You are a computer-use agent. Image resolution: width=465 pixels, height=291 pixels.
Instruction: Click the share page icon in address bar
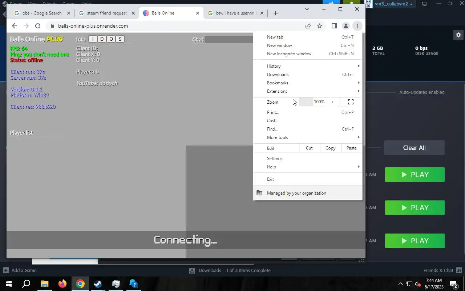308,26
